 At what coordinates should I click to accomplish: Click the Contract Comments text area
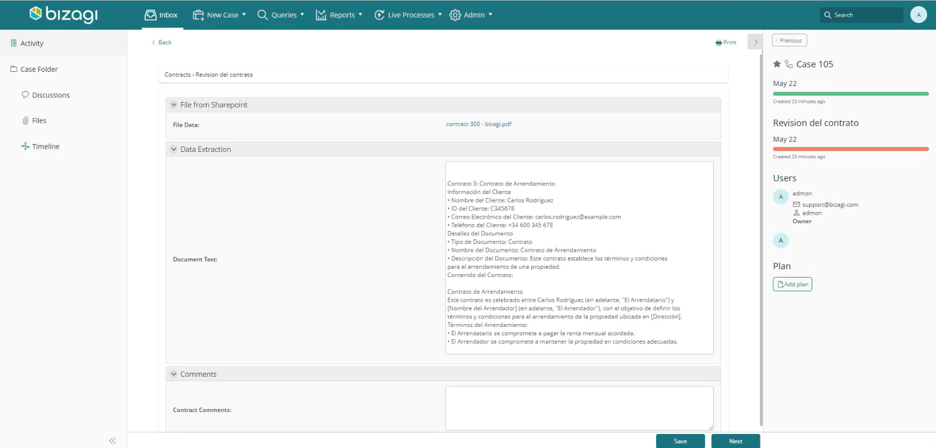point(579,408)
